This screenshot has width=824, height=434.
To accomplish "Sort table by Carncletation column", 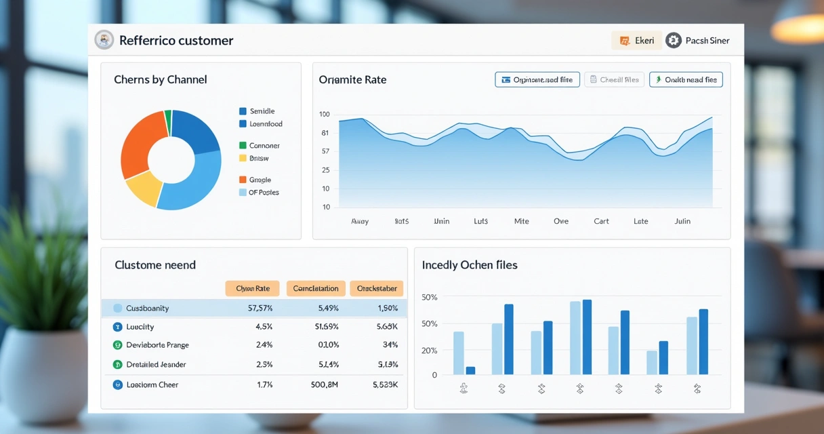I will pos(316,288).
